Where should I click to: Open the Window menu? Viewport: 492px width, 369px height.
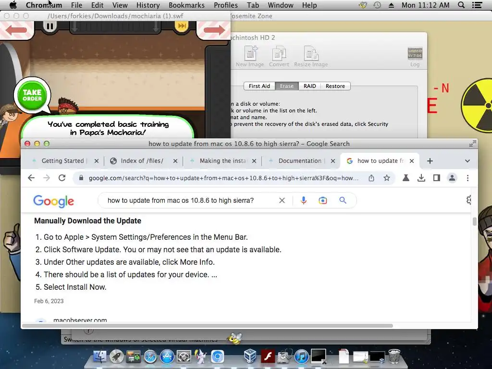point(281,5)
